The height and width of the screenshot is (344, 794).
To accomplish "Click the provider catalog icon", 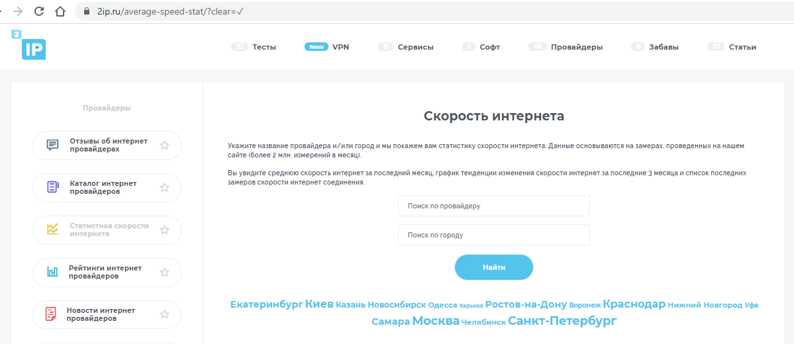I will point(53,187).
